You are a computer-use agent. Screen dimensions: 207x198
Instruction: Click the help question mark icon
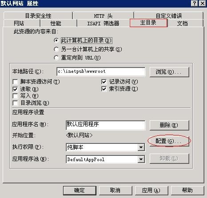pyautogui.click(x=194, y=3)
